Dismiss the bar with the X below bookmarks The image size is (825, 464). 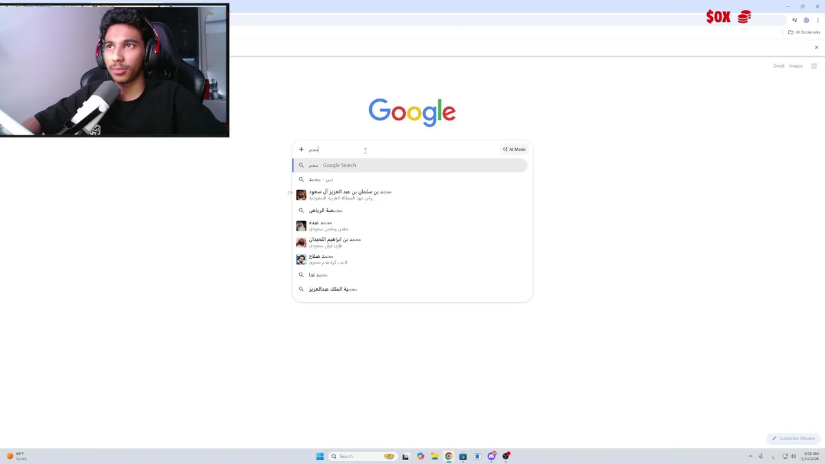(x=816, y=47)
